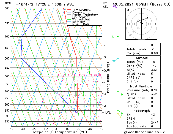Click CIN (J) in Most Unstable section
This screenshot has width=173, height=134.
(x=132, y=106)
